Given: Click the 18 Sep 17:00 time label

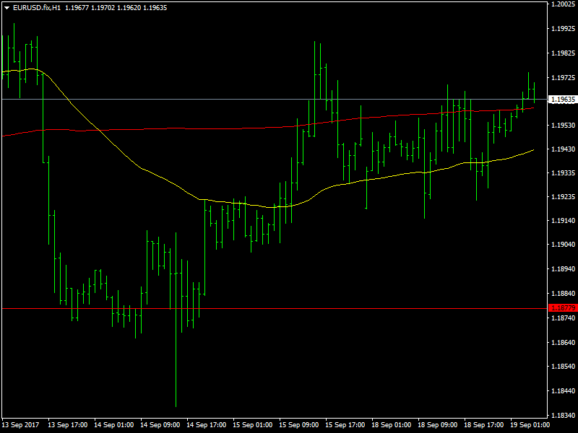Looking at the screenshot, I should coord(483,425).
